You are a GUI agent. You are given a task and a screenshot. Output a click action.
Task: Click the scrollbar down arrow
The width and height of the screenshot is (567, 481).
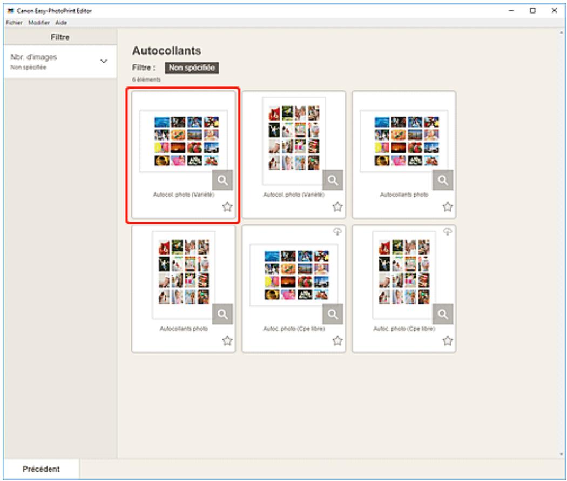pyautogui.click(x=561, y=454)
